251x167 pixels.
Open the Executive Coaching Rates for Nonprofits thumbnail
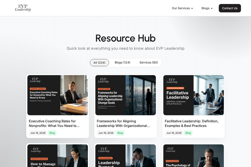58,95
